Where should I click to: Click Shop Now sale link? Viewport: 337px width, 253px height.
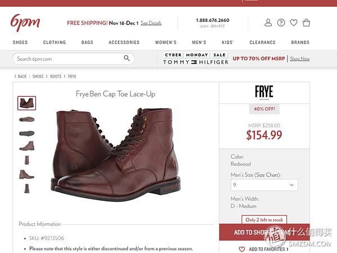pos(300,58)
